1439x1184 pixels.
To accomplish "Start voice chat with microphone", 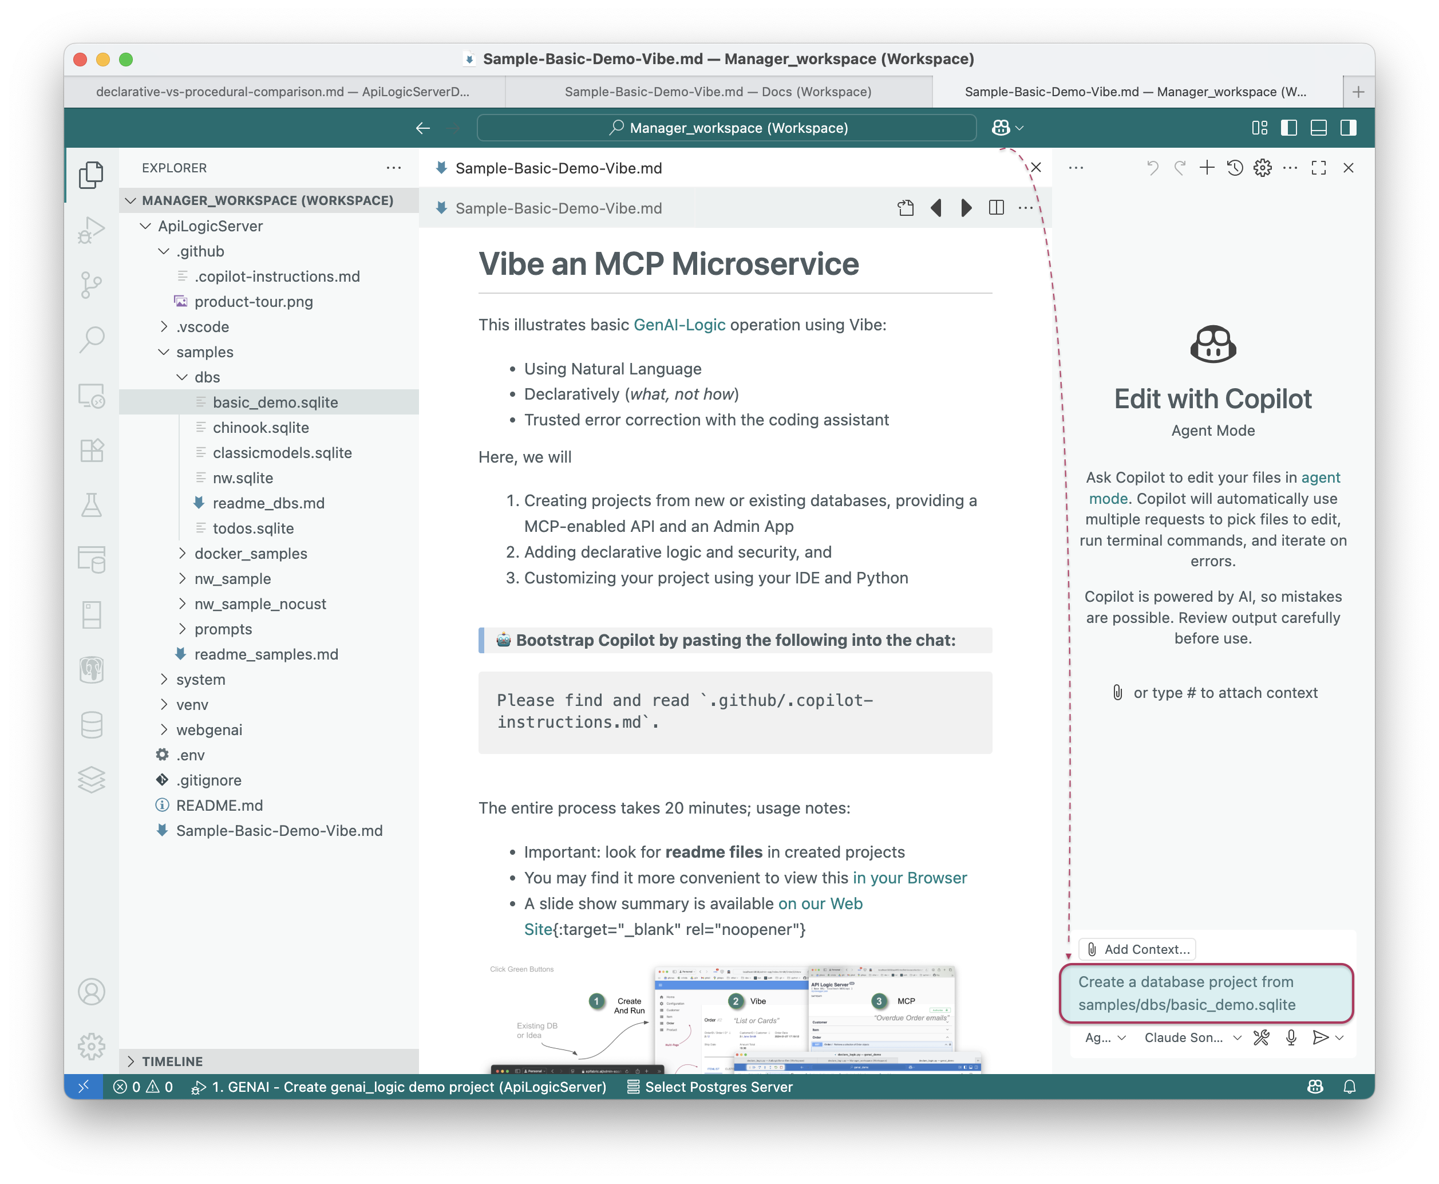I will pos(1291,1038).
